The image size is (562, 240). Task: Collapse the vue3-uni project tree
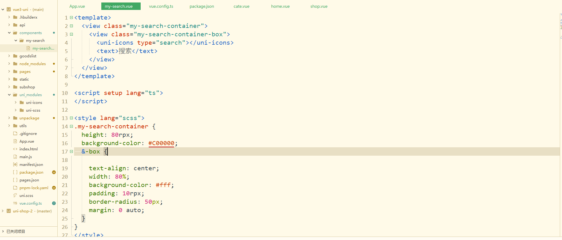[x=3, y=10]
